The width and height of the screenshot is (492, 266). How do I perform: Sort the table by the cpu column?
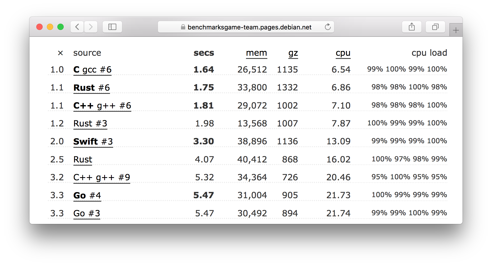click(343, 53)
